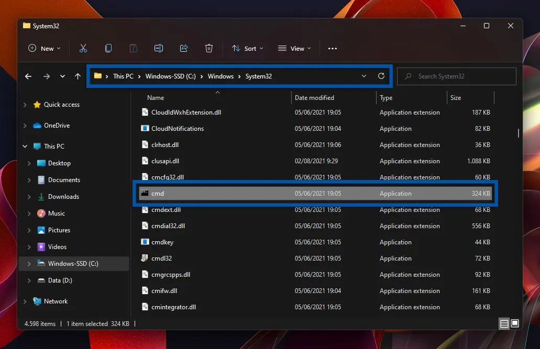Viewport: 540px width, 349px height.
Task: Rename cmd using the Rename toolbar icon
Action: [x=159, y=48]
